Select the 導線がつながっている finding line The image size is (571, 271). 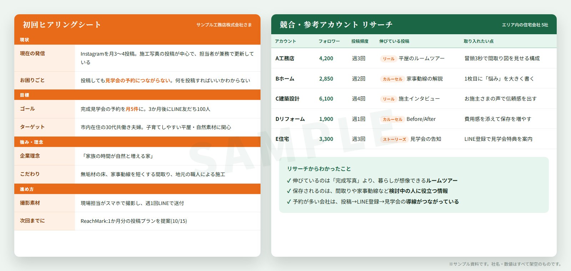point(373,202)
